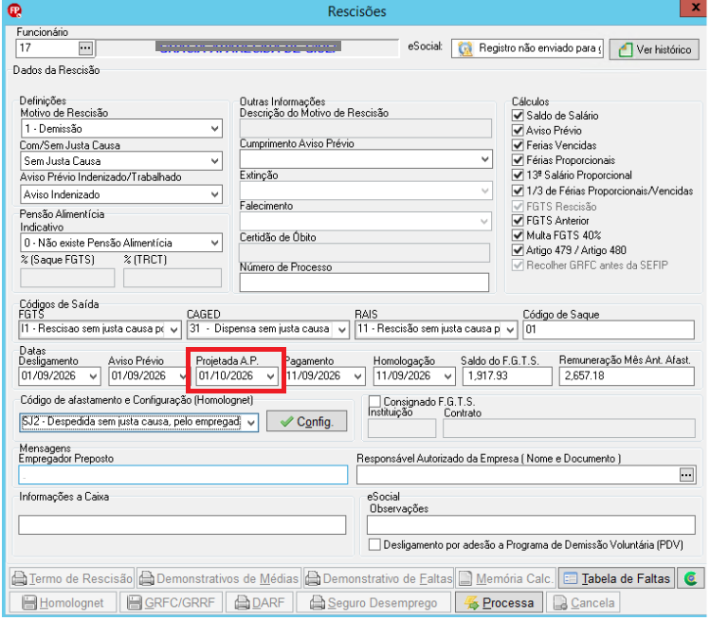The height and width of the screenshot is (621, 710).
Task: Expand the CAGED code dropdown
Action: [342, 330]
